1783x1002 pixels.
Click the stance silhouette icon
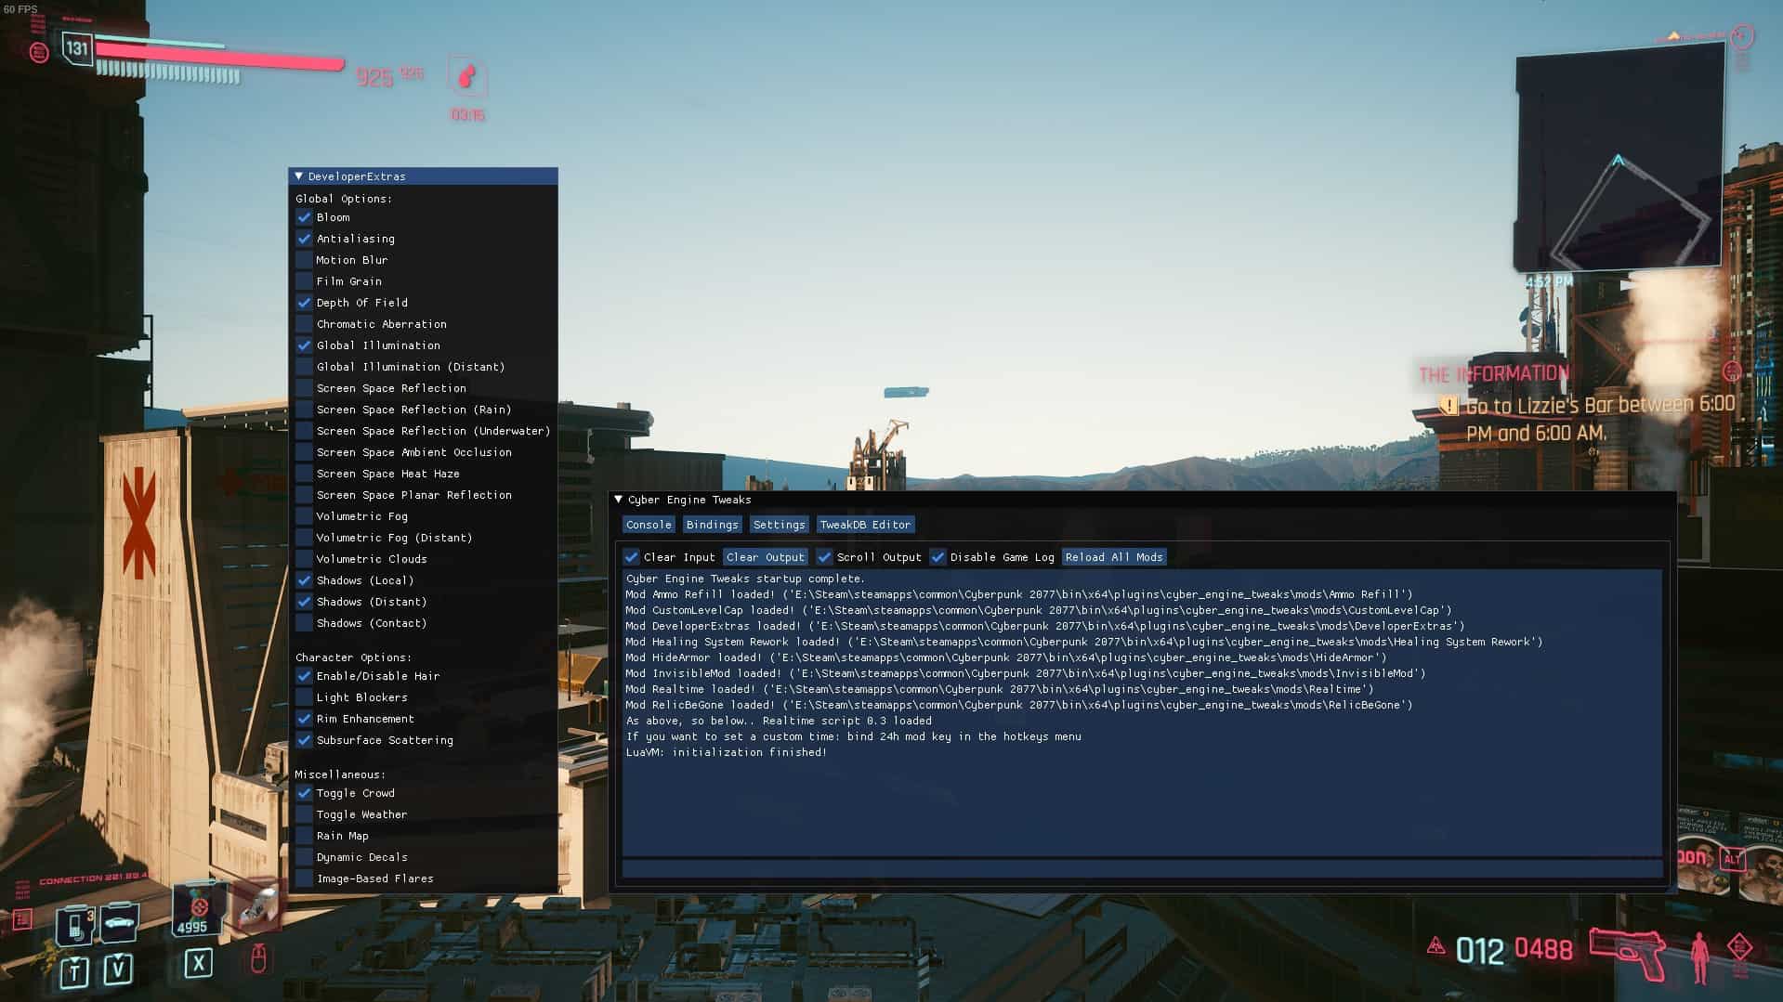point(1699,957)
